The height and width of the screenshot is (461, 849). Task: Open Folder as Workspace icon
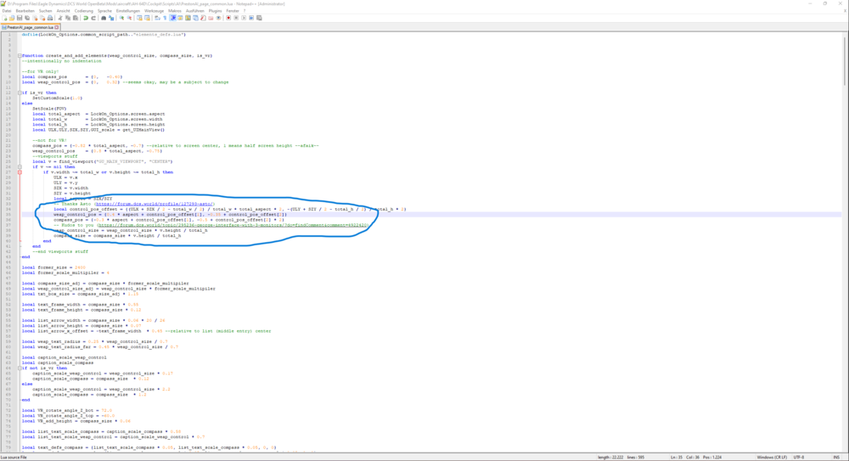pos(211,18)
